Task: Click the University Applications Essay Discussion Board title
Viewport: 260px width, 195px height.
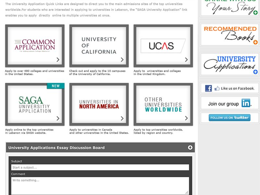Action: tap(57, 148)
